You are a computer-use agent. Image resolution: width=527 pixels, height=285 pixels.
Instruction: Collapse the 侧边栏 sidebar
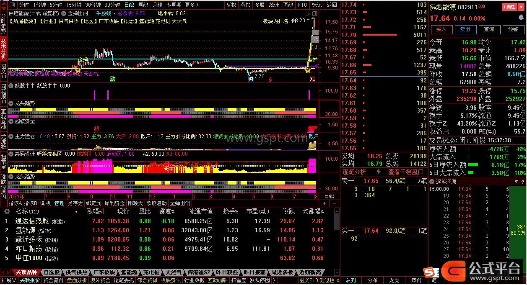pyautogui.click(x=328, y=280)
